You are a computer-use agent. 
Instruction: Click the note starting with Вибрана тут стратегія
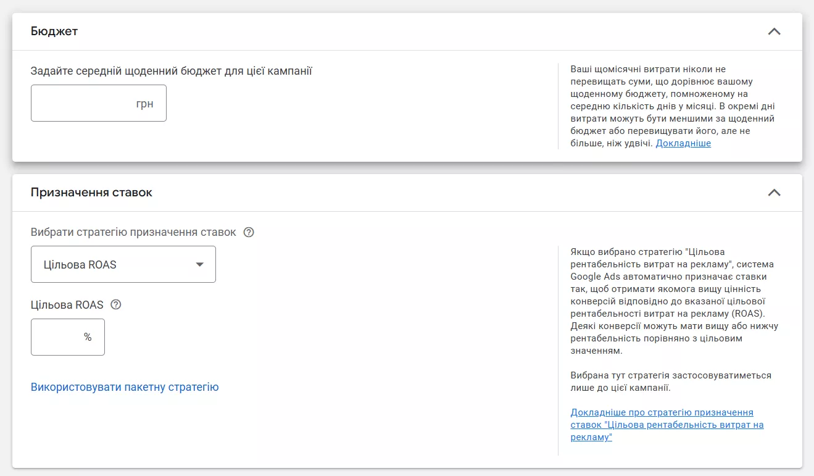point(671,382)
